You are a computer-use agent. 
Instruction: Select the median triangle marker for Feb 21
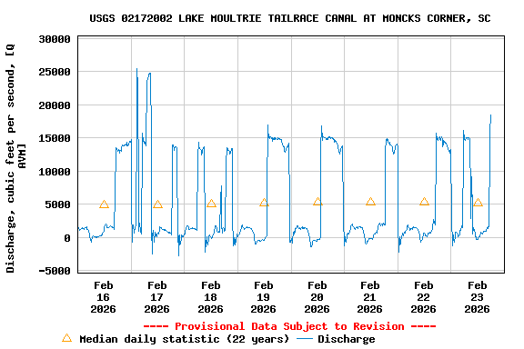(370, 202)
